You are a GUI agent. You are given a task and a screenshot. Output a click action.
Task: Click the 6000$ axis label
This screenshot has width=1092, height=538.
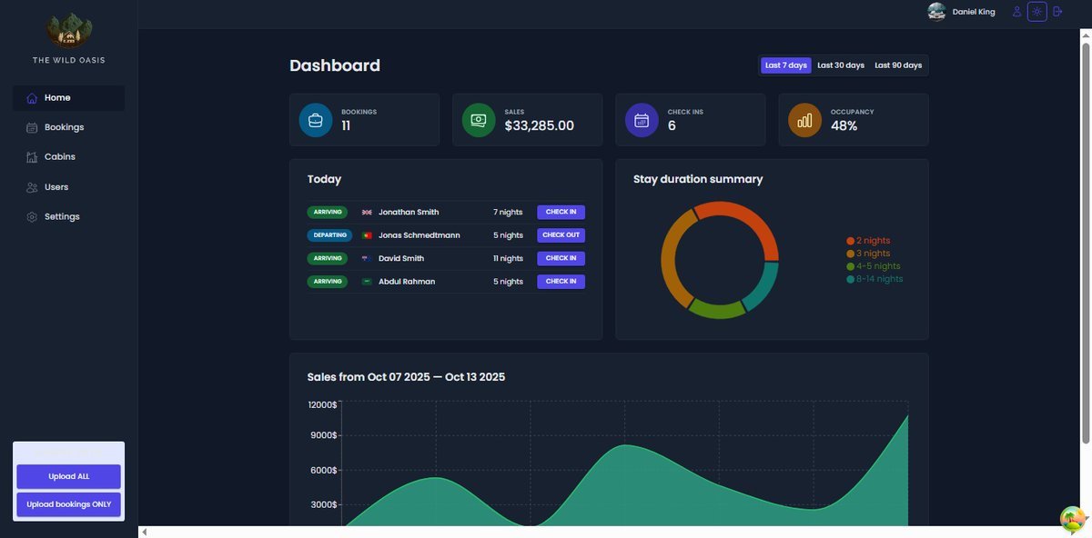click(x=325, y=470)
